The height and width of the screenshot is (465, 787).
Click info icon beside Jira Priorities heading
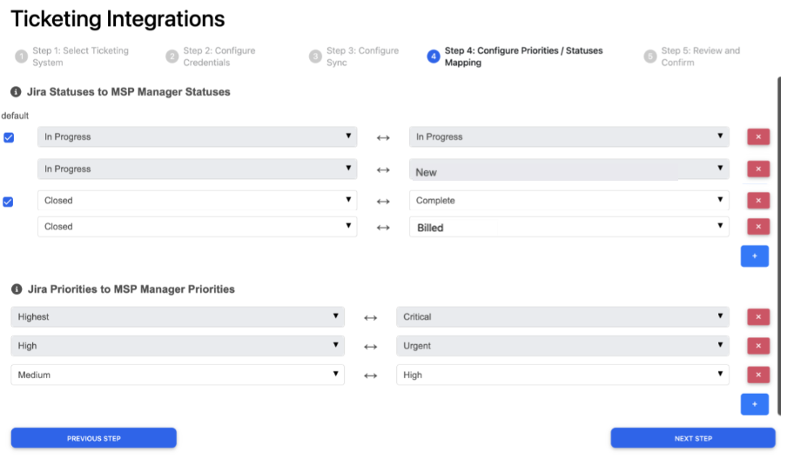pyautogui.click(x=16, y=289)
